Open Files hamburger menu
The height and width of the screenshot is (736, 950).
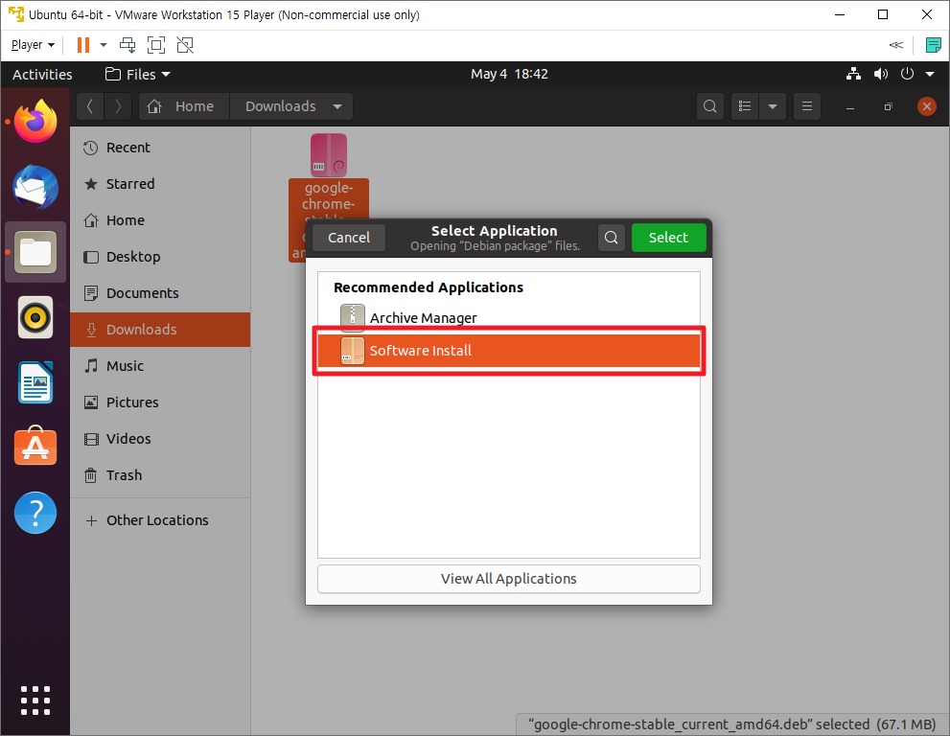coord(807,106)
